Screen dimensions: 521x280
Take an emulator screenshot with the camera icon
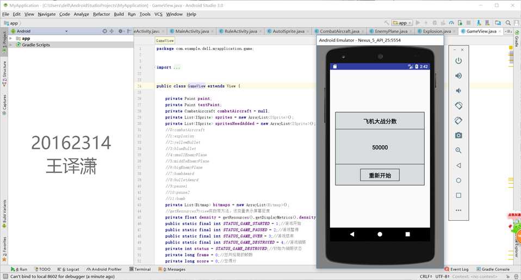click(458, 135)
